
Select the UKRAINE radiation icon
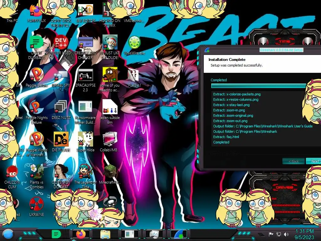(x=36, y=206)
